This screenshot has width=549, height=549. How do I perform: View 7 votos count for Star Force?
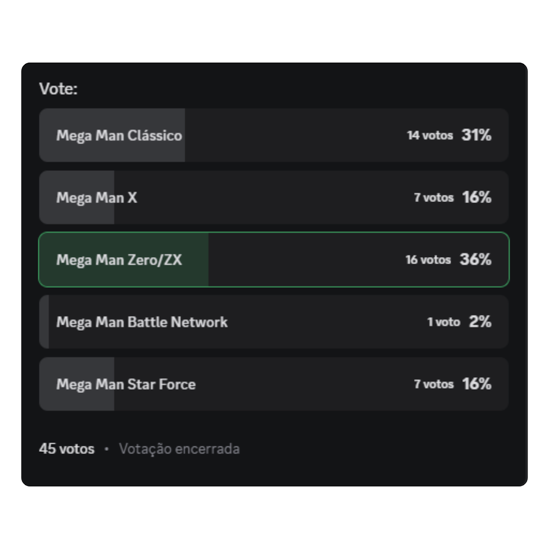[434, 384]
